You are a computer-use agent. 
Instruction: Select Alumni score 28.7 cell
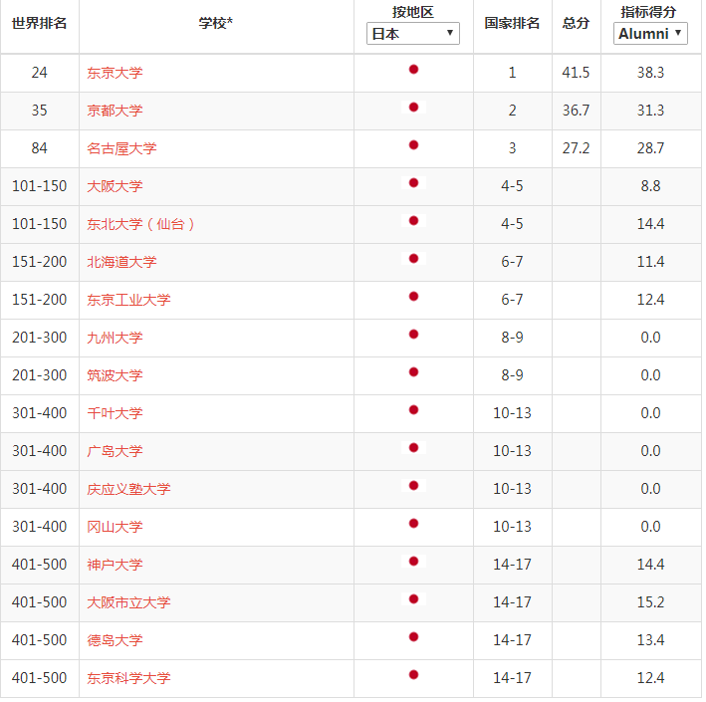pyautogui.click(x=650, y=148)
